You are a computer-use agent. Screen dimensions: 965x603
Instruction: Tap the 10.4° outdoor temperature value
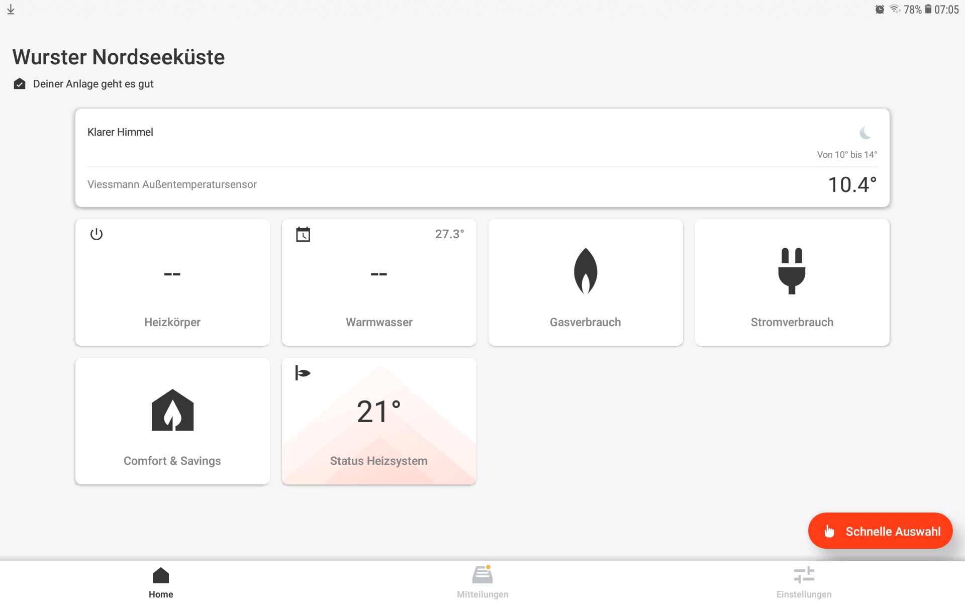(x=852, y=184)
